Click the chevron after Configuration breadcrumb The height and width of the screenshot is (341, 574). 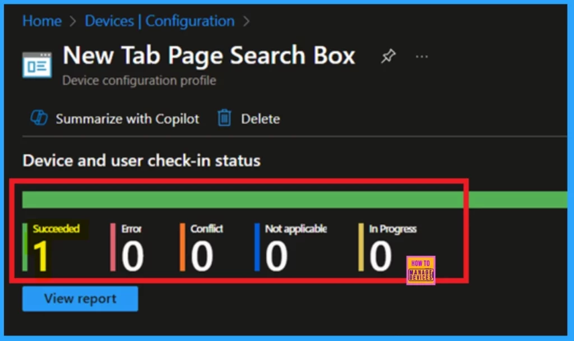(247, 21)
